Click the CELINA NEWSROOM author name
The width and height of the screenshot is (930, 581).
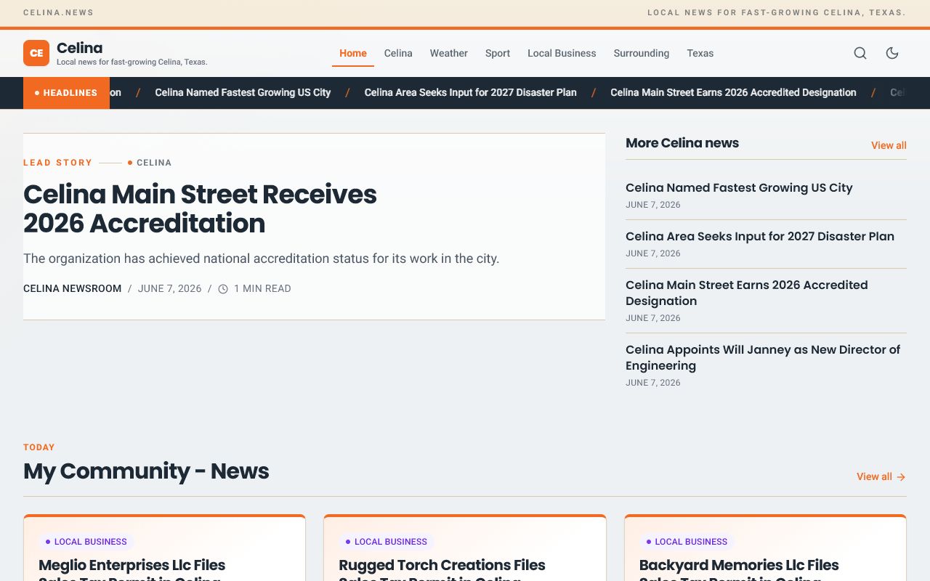coord(73,288)
